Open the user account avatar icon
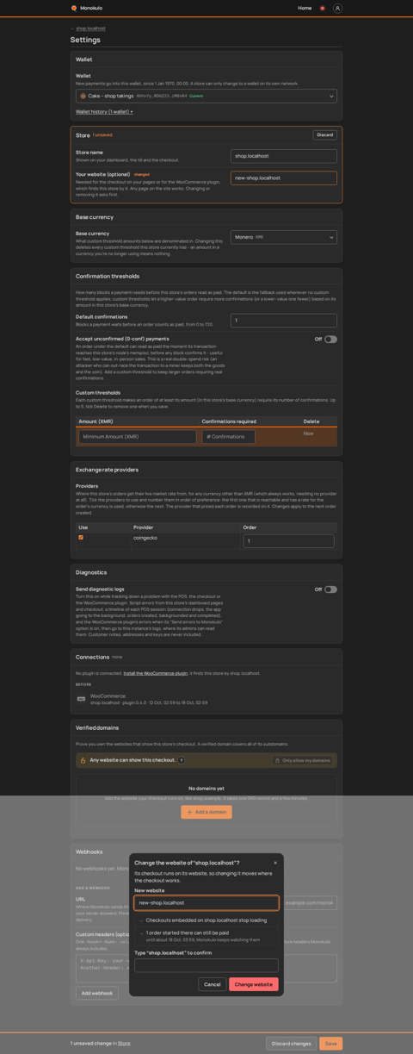 [x=337, y=8]
